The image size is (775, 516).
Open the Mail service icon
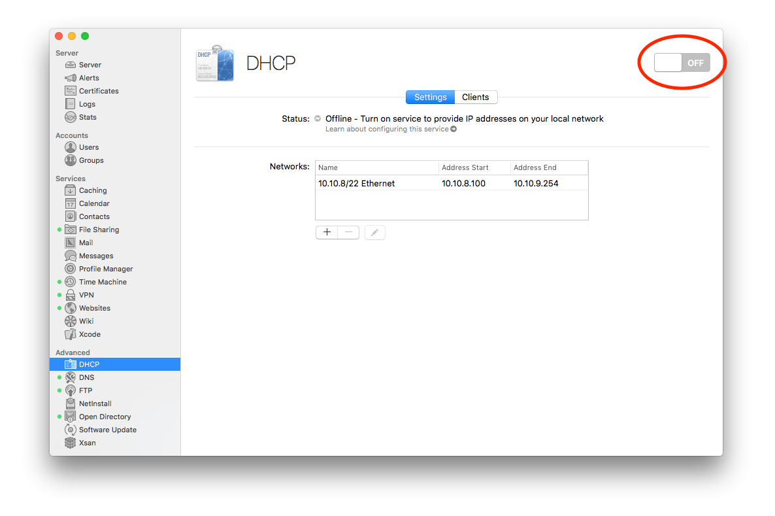coord(71,243)
